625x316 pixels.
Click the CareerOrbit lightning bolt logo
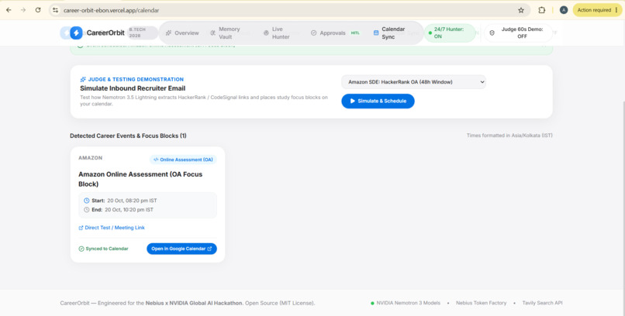coord(76,33)
